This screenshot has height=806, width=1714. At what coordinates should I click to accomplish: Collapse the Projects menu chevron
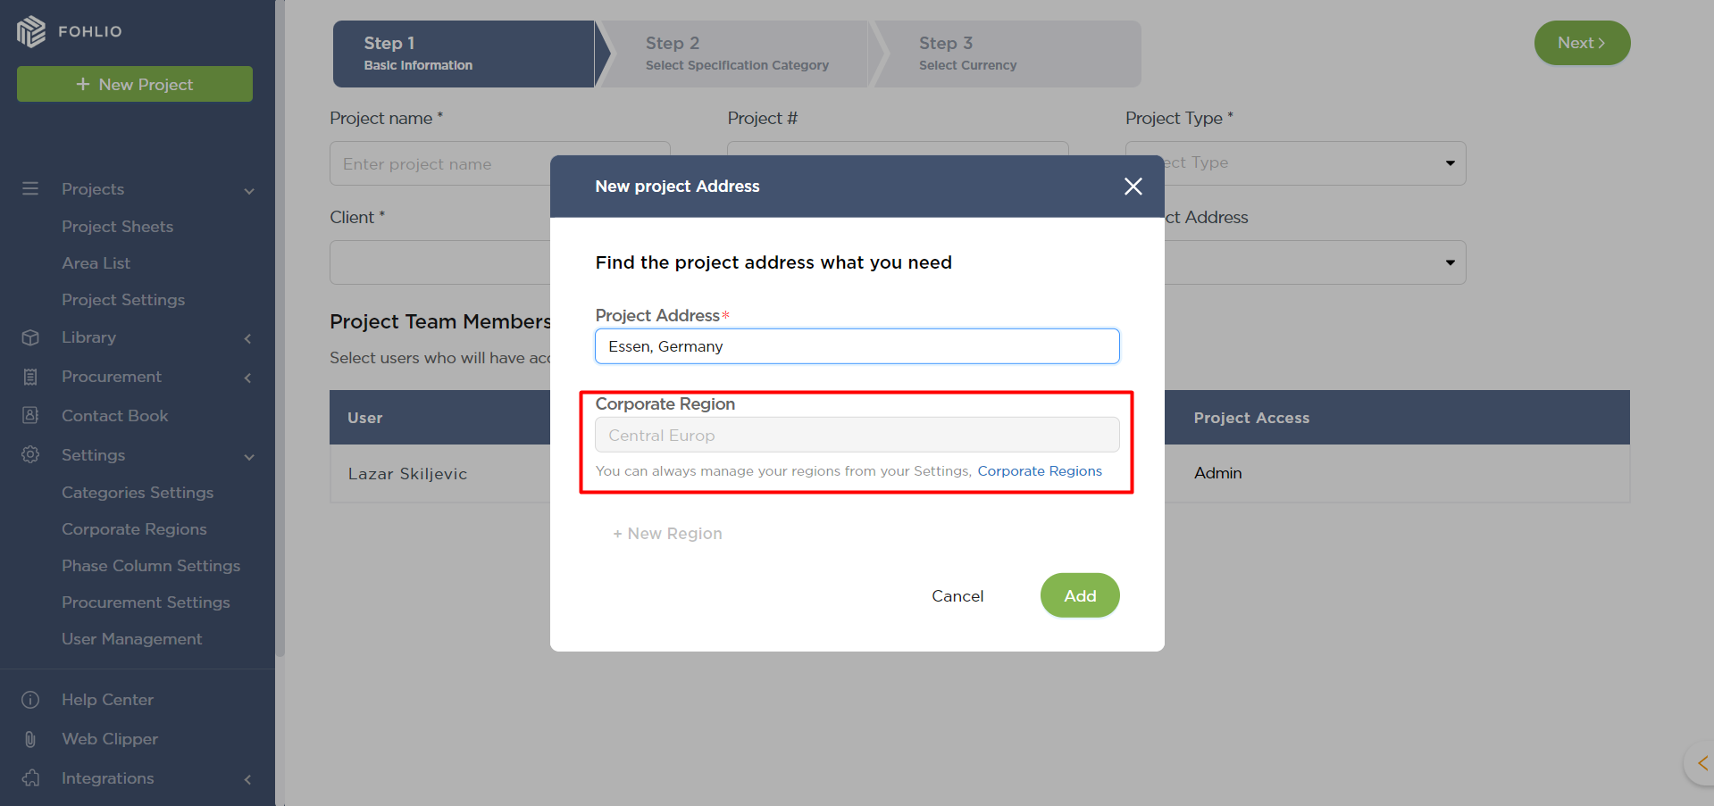(x=249, y=190)
